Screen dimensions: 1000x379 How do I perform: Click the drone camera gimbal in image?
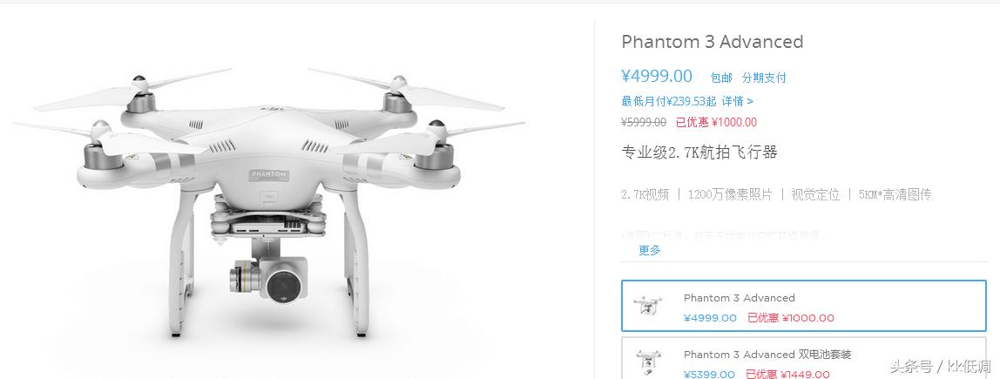pyautogui.click(x=269, y=278)
